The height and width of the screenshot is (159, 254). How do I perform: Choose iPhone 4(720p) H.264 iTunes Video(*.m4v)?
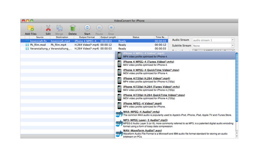(x=151, y=87)
